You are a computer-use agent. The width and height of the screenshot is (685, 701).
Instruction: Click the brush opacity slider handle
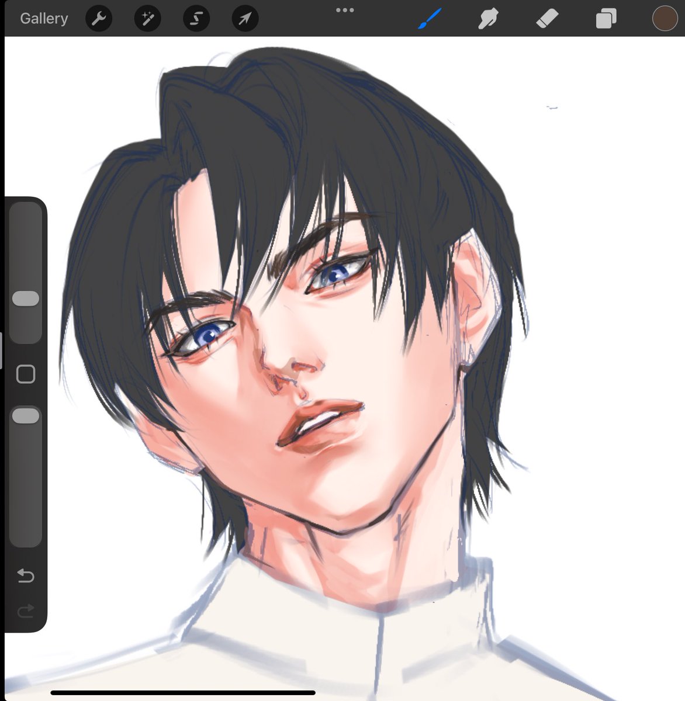[26, 416]
